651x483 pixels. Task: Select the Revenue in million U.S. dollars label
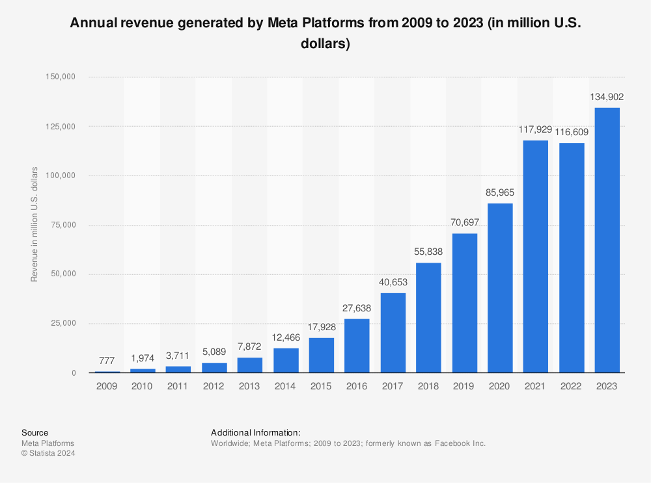pos(34,224)
